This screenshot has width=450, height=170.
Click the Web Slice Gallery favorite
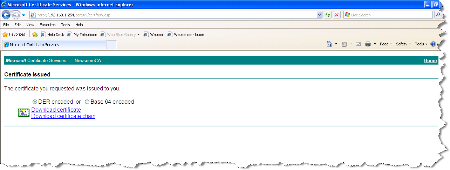118,35
